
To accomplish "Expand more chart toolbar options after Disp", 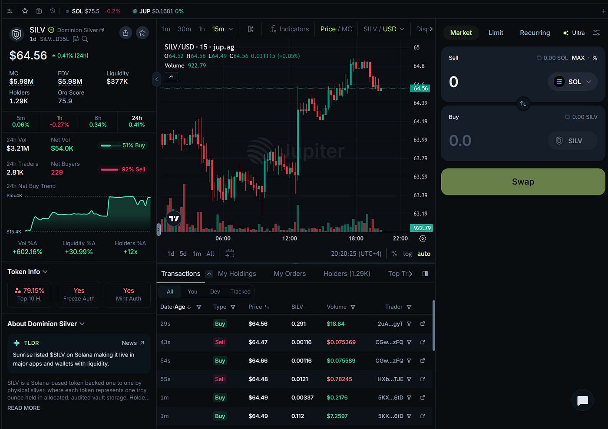I will point(430,29).
